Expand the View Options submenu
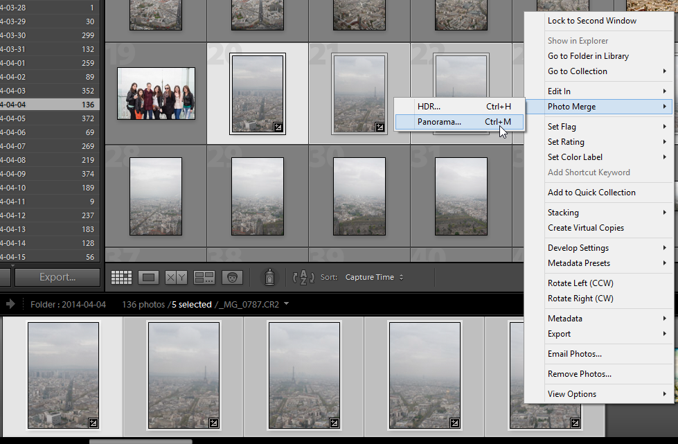 tap(665, 394)
